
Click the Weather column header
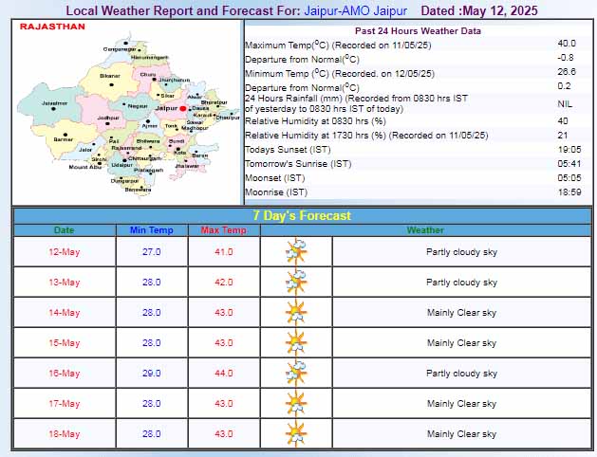tap(425, 230)
